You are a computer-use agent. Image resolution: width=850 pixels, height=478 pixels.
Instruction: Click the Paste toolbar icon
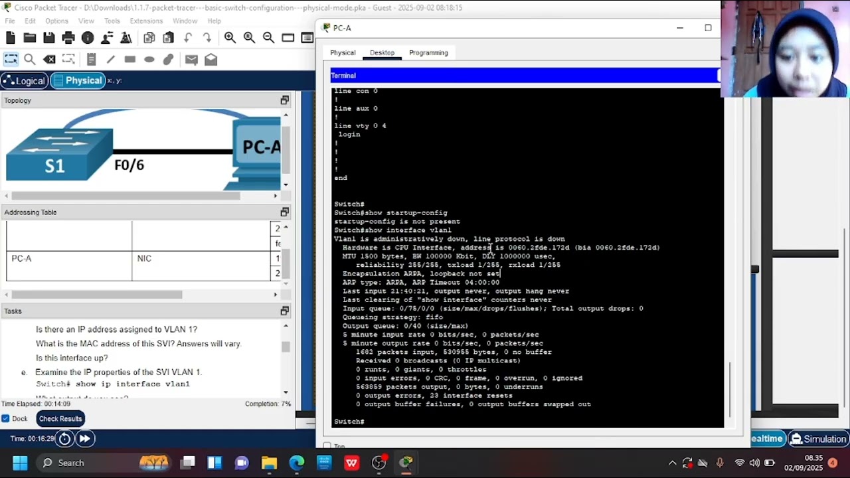[x=168, y=38]
